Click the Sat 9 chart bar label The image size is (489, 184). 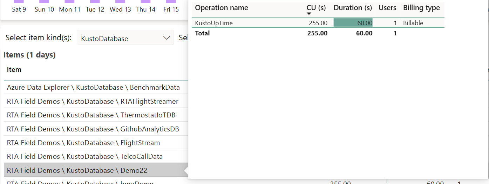coord(19,9)
